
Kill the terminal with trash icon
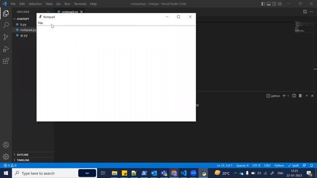coord(300,95)
